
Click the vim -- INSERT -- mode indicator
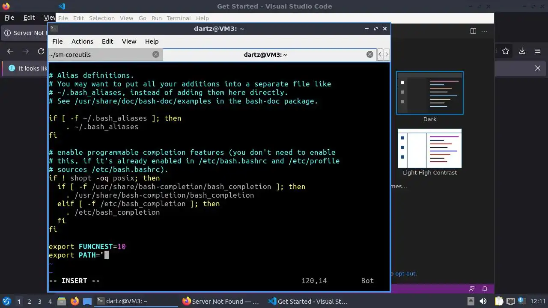click(74, 281)
